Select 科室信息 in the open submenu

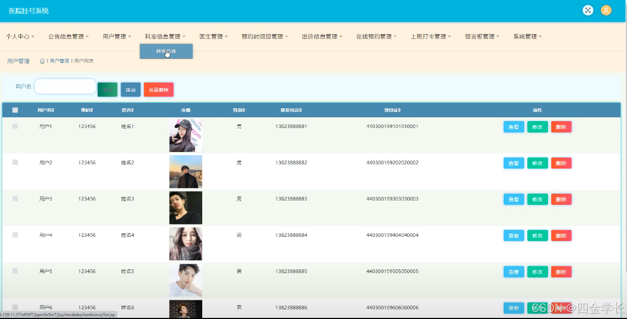click(x=166, y=51)
